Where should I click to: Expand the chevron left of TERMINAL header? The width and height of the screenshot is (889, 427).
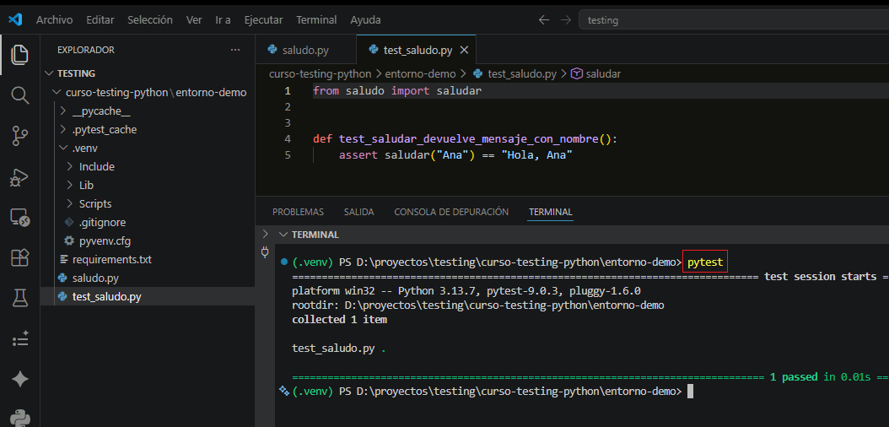tap(266, 234)
